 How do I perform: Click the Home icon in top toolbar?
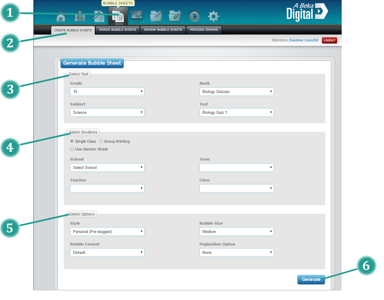(x=61, y=16)
